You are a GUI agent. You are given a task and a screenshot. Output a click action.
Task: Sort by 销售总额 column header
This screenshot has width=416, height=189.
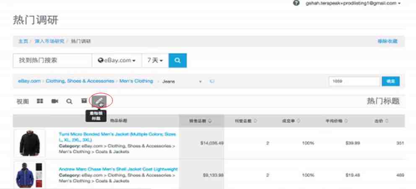click(200, 121)
